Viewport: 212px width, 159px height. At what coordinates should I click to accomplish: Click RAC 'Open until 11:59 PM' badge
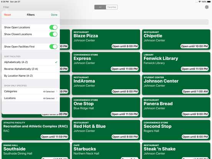click(55, 137)
